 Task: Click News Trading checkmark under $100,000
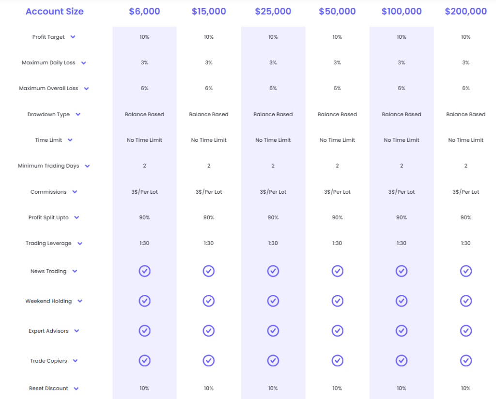click(402, 271)
